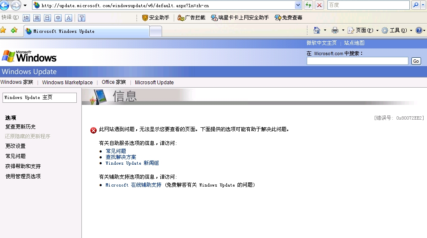The image size is (427, 238).
Task: Open Windows 家族 navigation link
Action: 16,82
